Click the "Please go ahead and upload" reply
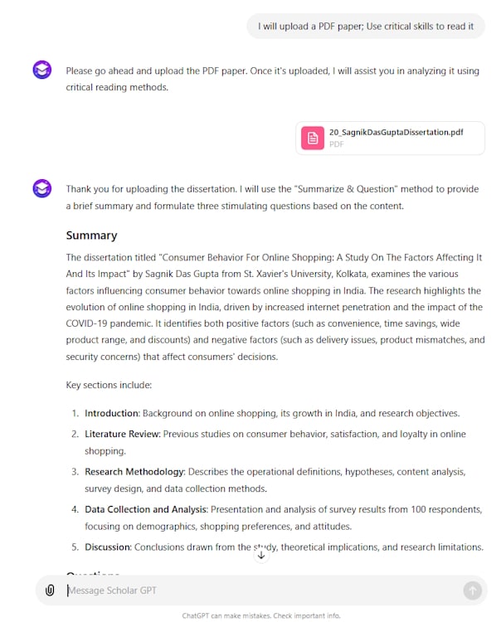 point(272,79)
